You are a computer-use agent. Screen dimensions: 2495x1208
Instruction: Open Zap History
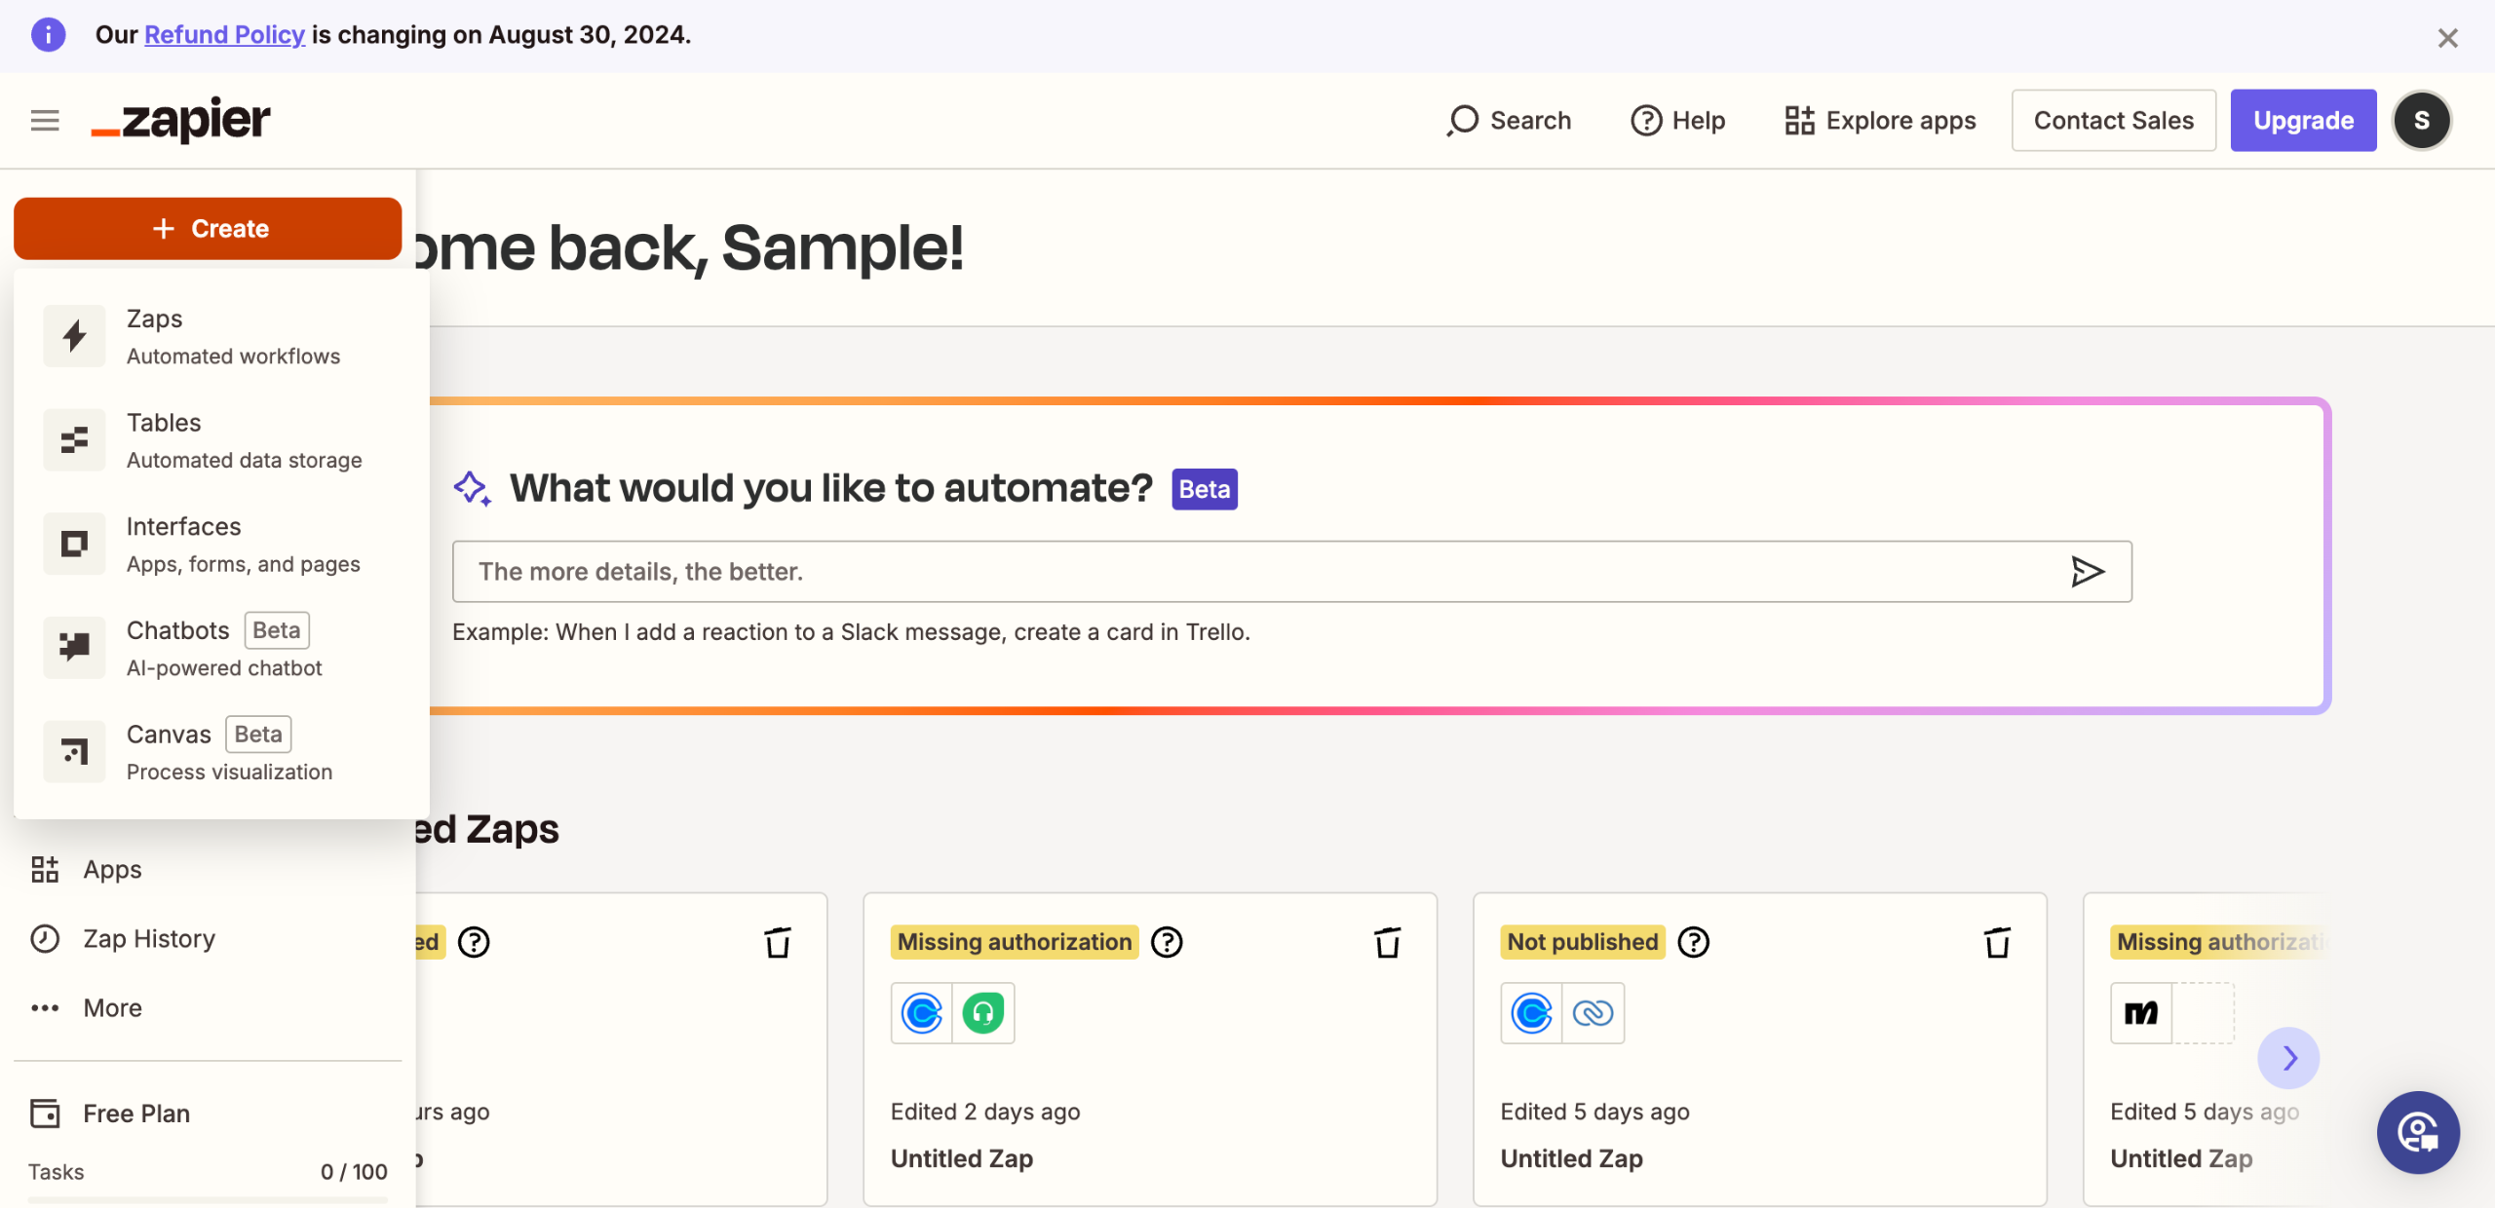pyautogui.click(x=148, y=938)
